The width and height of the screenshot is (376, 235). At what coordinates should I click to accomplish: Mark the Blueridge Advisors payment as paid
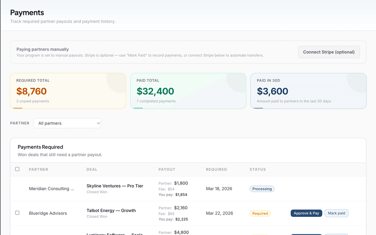click(337, 213)
